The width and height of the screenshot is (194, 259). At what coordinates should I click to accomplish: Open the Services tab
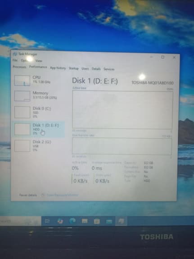click(x=109, y=69)
